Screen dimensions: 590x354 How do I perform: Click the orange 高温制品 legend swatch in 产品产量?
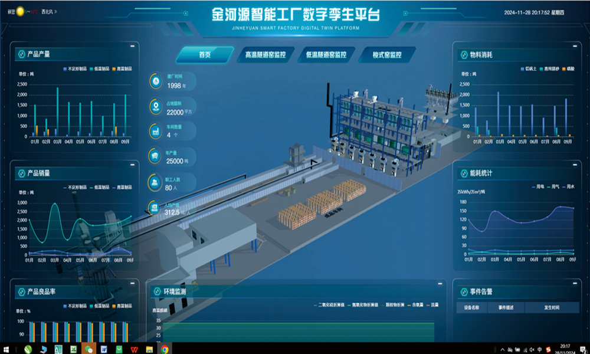[x=113, y=69]
